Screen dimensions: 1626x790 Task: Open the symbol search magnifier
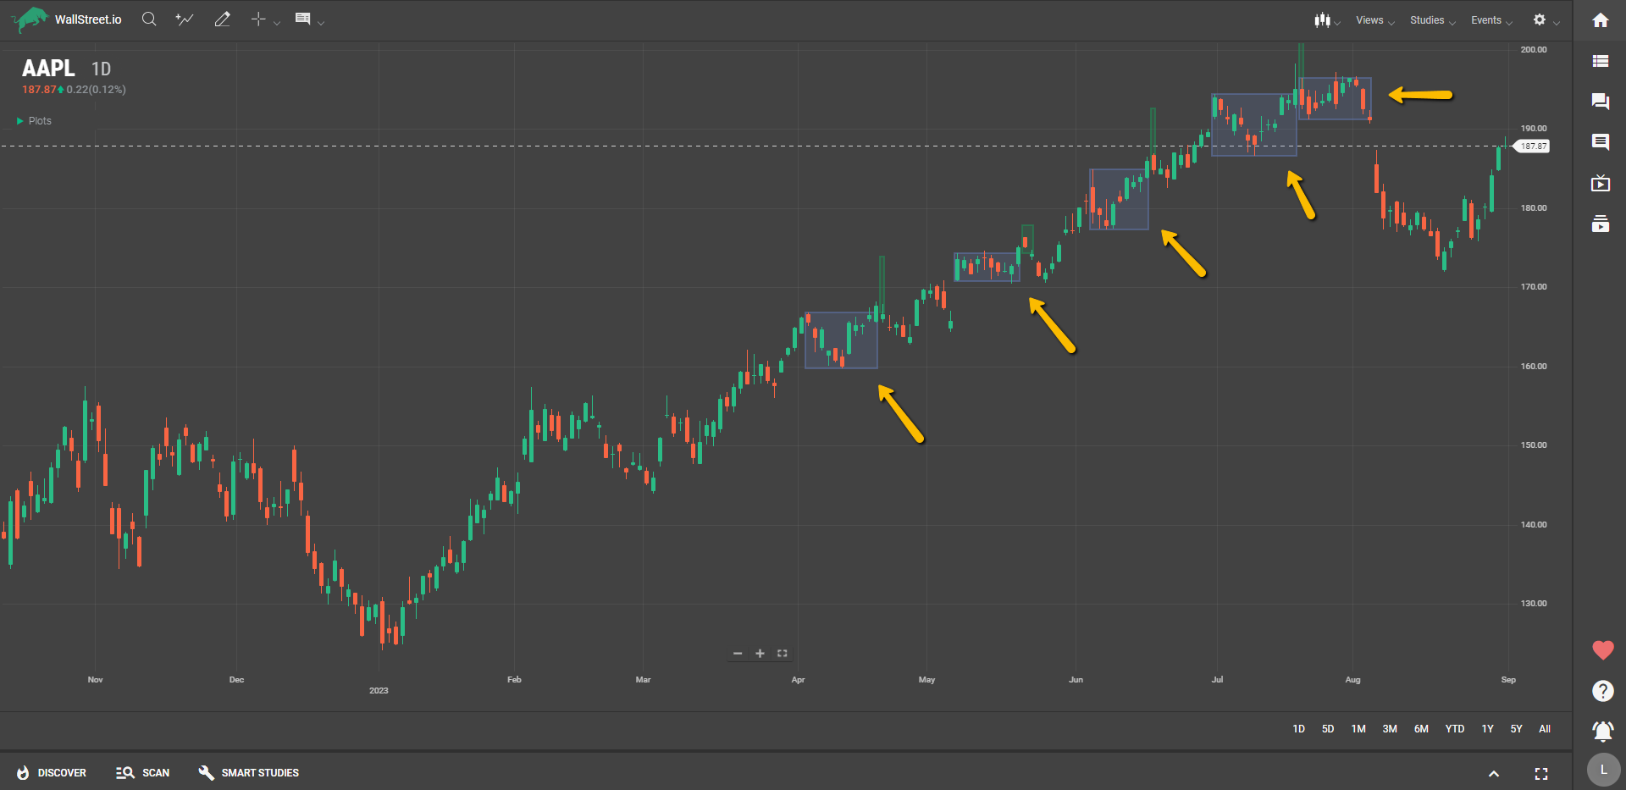point(149,19)
